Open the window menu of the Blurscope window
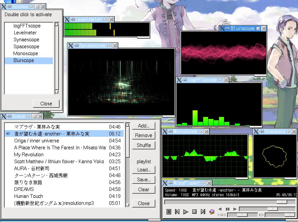298x222 pixels. point(222,28)
